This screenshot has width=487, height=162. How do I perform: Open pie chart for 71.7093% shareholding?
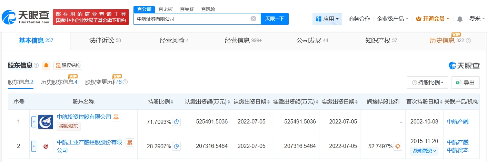[176, 122]
